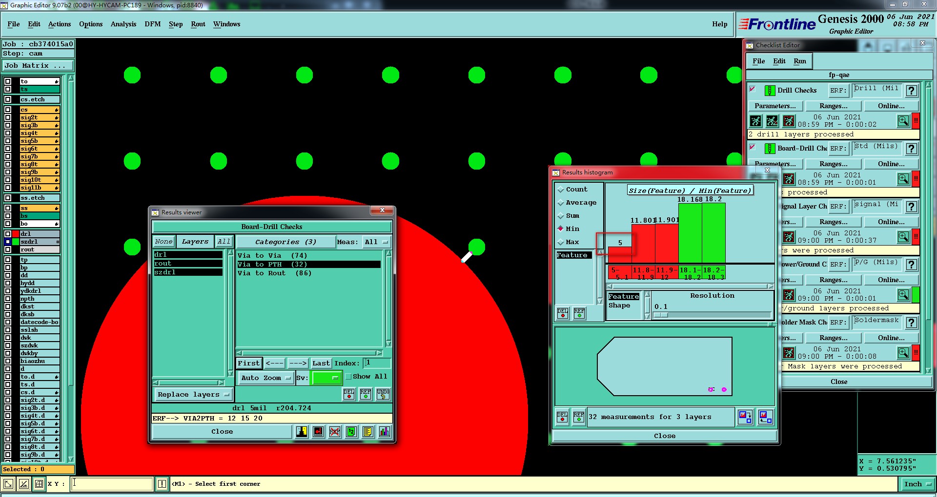Open the Rout menu
The image size is (937, 497).
point(198,24)
